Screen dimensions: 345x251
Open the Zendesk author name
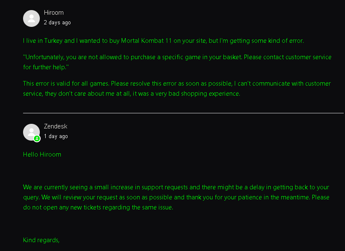[x=55, y=126]
